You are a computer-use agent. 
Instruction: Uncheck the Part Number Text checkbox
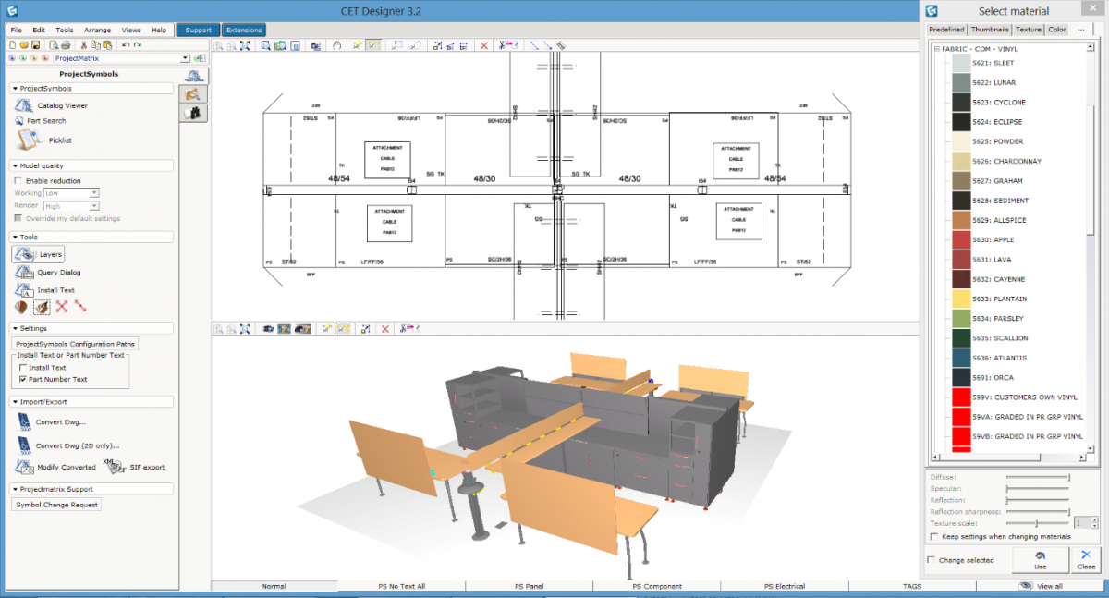(x=23, y=379)
